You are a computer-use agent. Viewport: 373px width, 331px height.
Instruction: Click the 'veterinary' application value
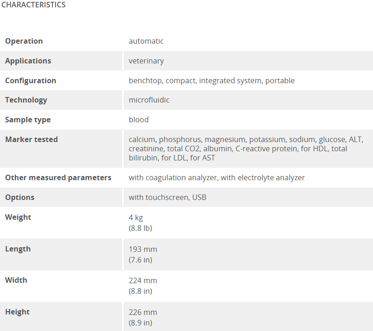coord(146,61)
